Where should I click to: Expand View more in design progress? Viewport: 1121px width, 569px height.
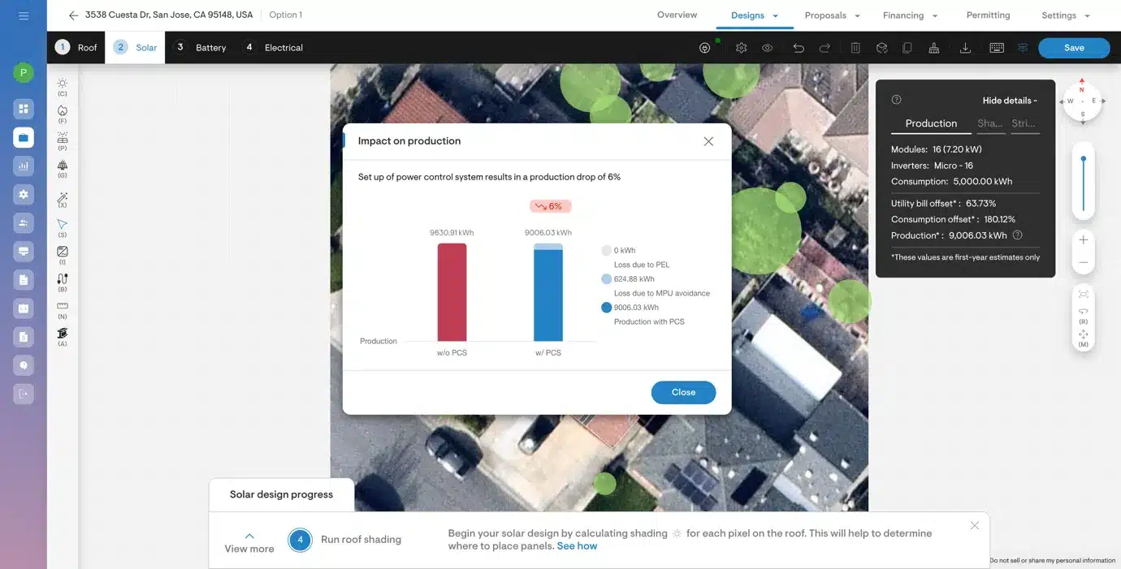[249, 542]
